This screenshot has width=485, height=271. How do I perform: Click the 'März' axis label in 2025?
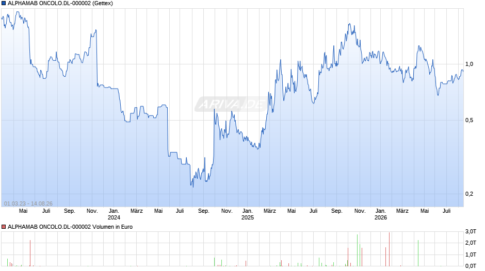tap(270, 211)
